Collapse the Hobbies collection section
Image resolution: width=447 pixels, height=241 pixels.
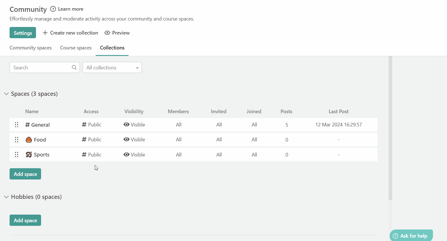[6, 197]
